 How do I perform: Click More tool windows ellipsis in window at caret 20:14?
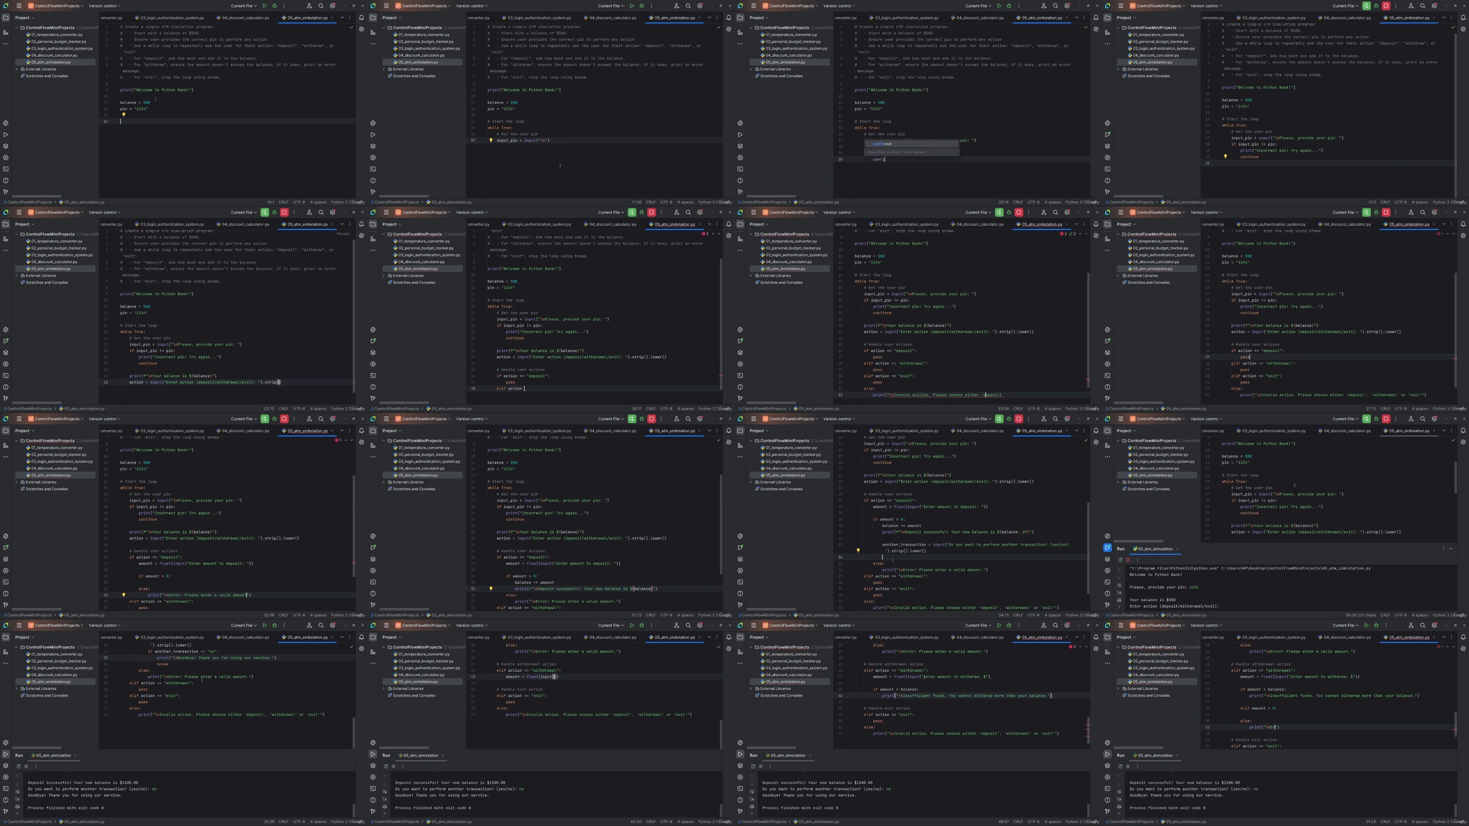tap(740, 44)
